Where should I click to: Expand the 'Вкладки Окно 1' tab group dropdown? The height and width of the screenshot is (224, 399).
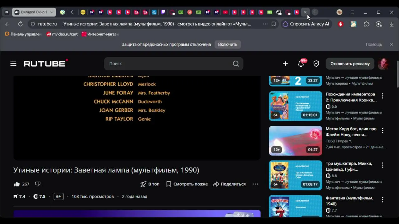coord(52,12)
